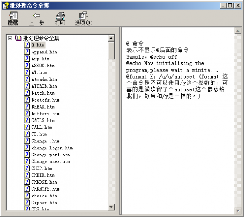Select the change logon.htm entry
The height and width of the screenshot is (217, 244).
[x=52, y=148]
